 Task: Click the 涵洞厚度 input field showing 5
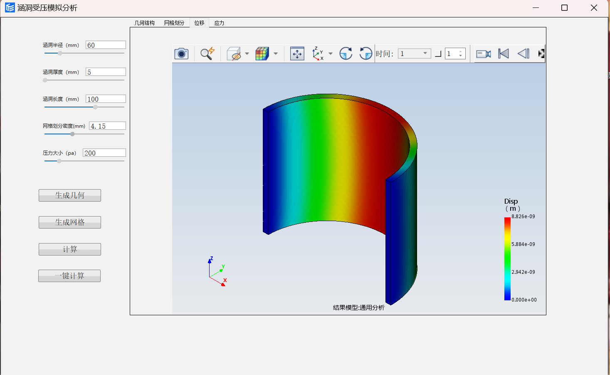pyautogui.click(x=106, y=72)
